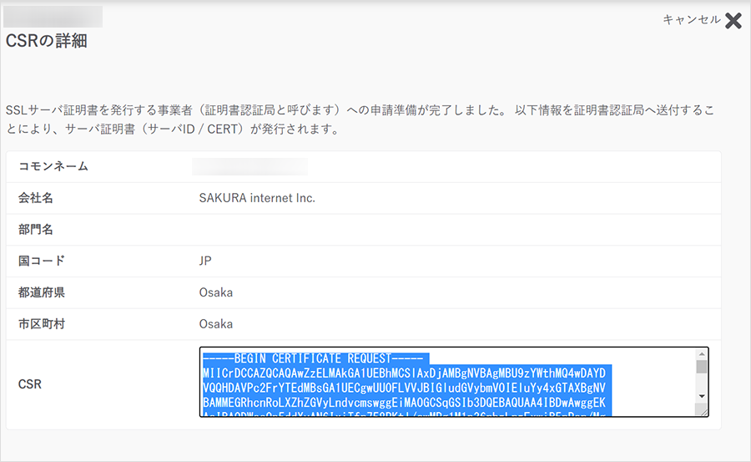Screen dimensions: 751x462
Task: Click the CSR row label
Action: 30,384
